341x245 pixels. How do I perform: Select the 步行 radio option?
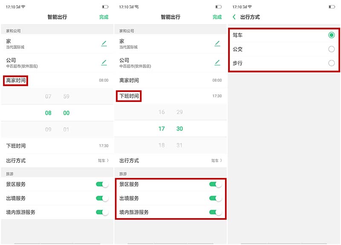pos(331,63)
